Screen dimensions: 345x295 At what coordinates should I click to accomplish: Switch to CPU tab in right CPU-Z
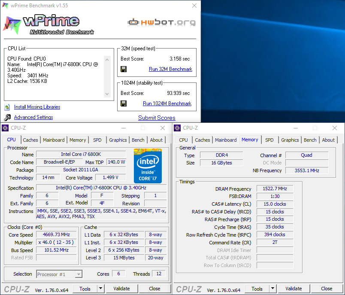(184, 140)
